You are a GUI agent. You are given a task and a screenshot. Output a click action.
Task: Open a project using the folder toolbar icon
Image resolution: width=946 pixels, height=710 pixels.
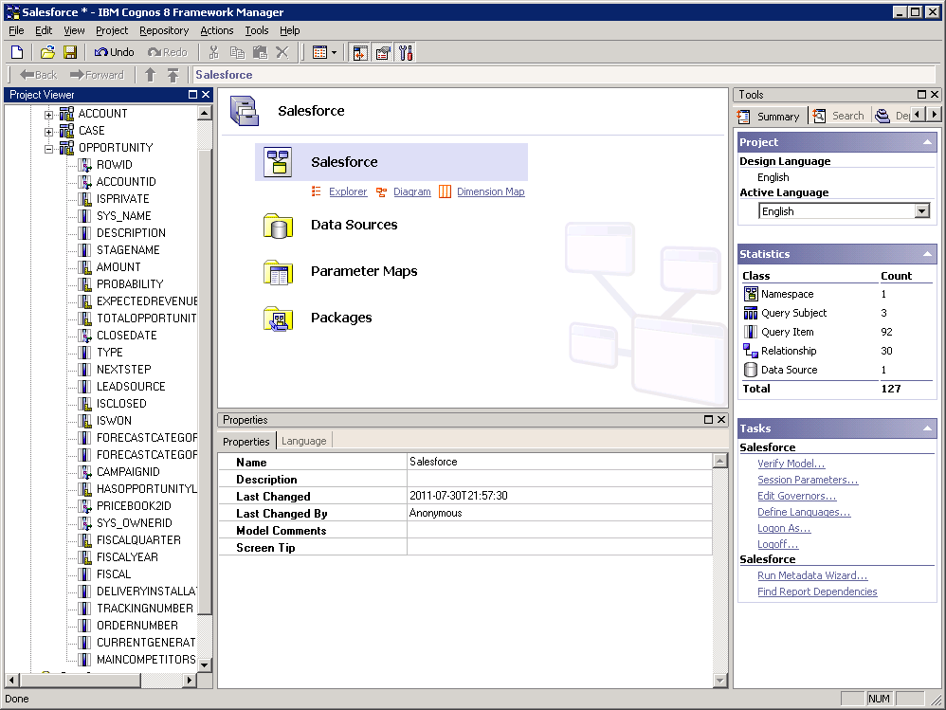pos(45,52)
